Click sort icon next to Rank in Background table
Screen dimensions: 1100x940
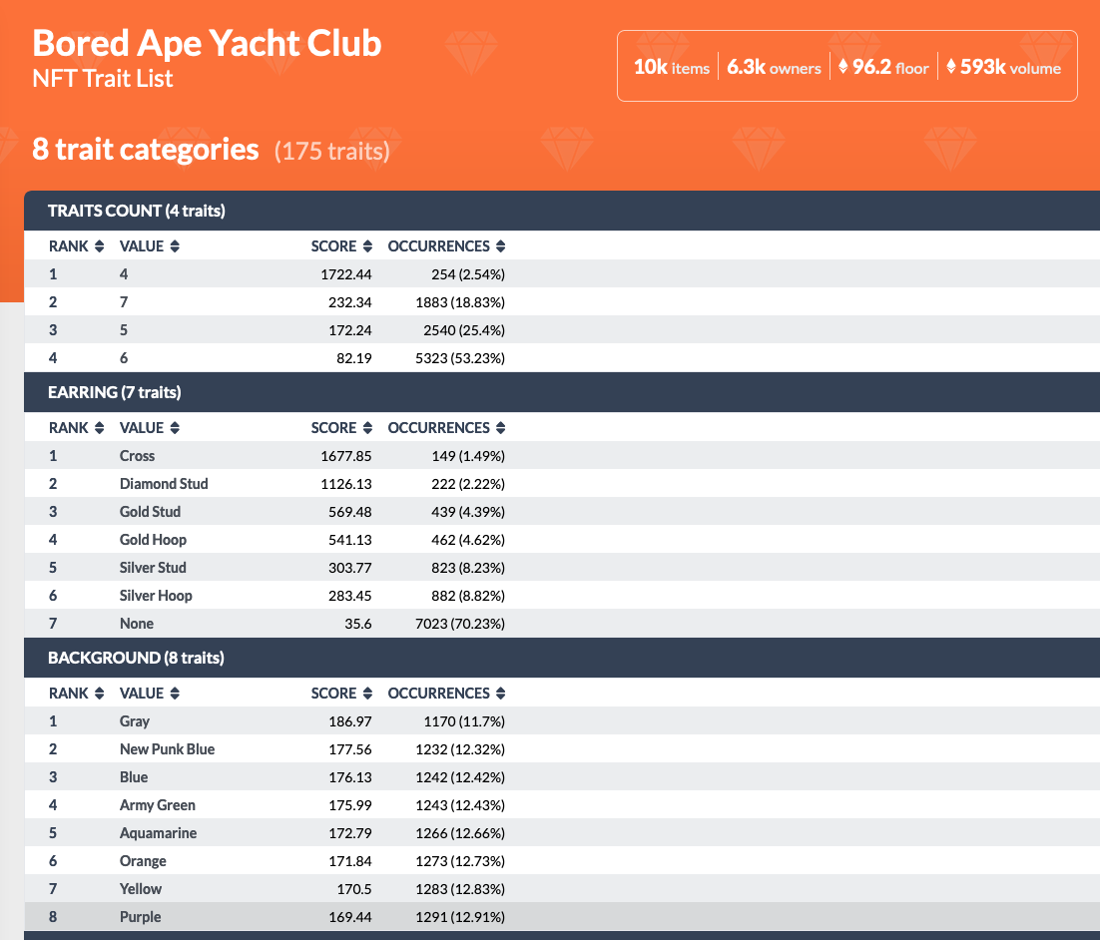pyautogui.click(x=99, y=694)
